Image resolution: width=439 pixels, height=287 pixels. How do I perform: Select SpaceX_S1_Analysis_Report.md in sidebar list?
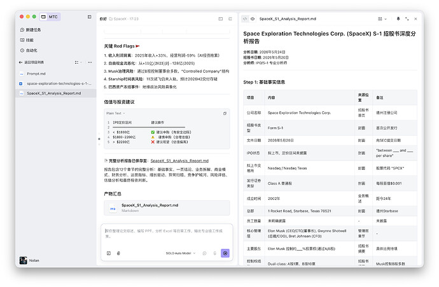coord(56,94)
